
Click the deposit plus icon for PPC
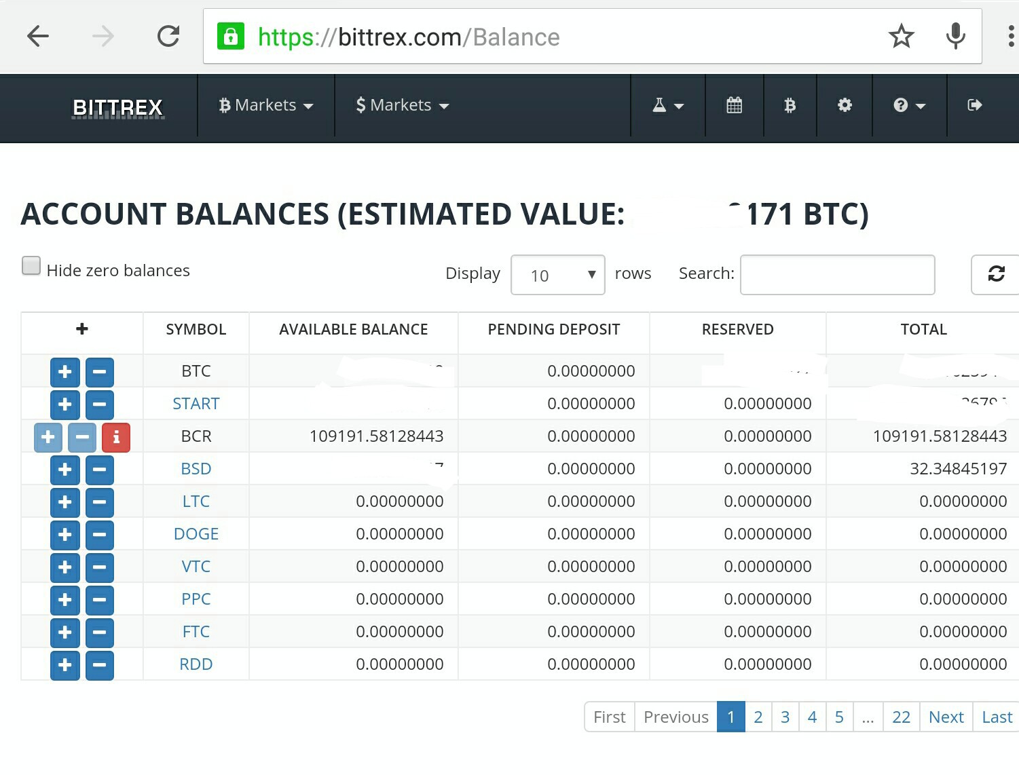[x=65, y=600]
